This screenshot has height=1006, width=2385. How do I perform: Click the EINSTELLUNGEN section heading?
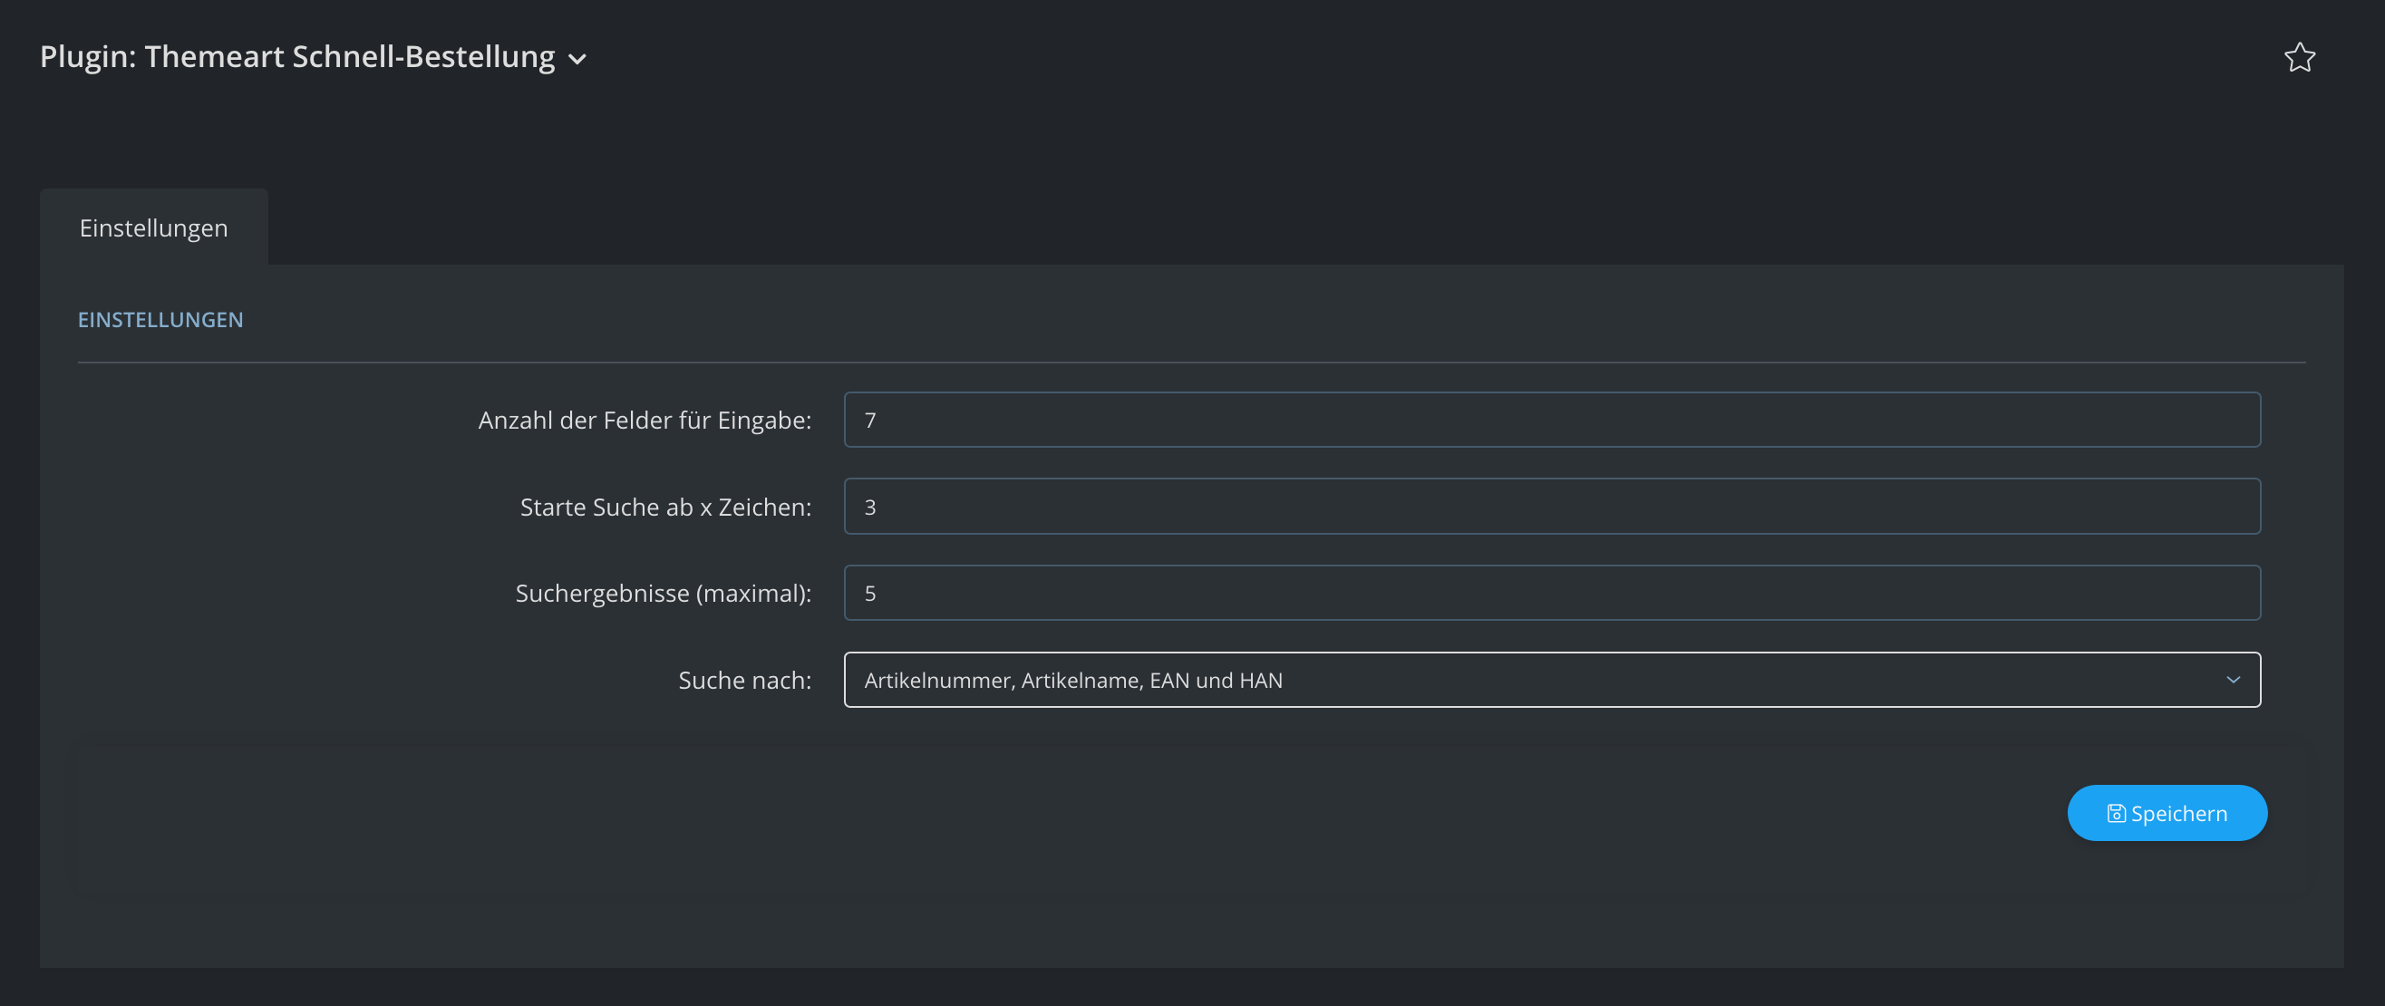click(160, 319)
